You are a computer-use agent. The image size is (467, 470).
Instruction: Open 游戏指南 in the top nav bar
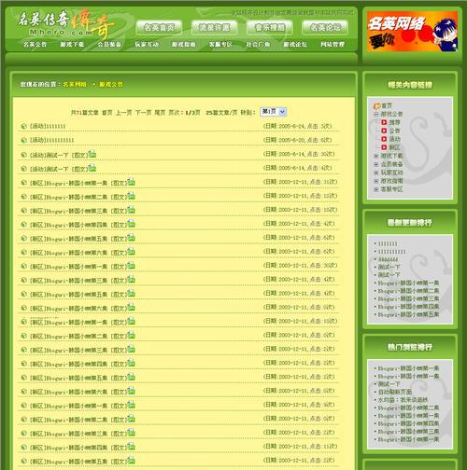click(184, 45)
